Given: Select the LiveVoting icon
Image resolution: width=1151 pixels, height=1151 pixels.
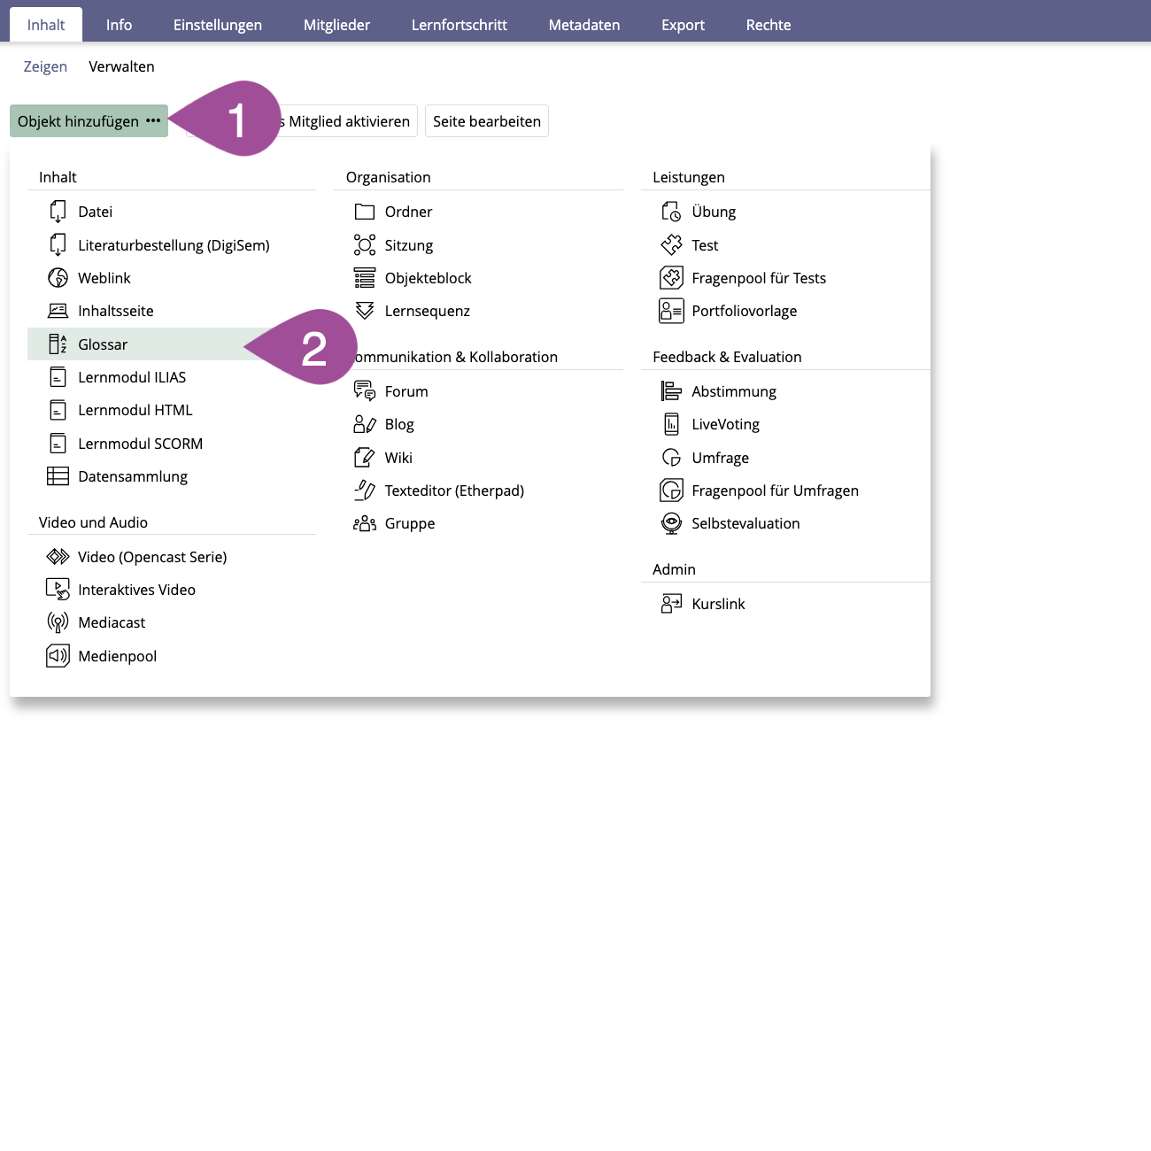Looking at the screenshot, I should point(671,424).
